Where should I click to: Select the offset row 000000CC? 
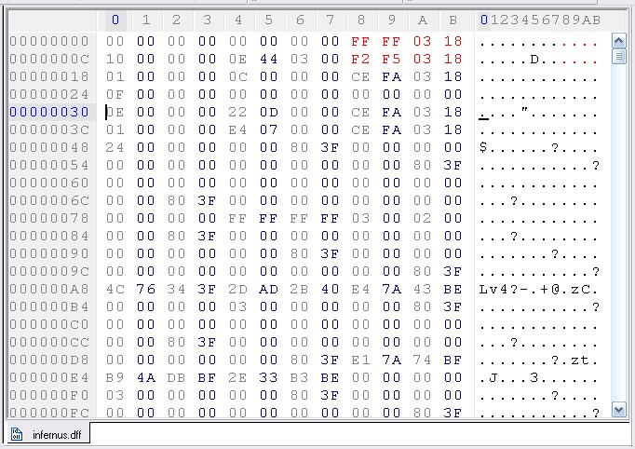pyautogui.click(x=49, y=342)
